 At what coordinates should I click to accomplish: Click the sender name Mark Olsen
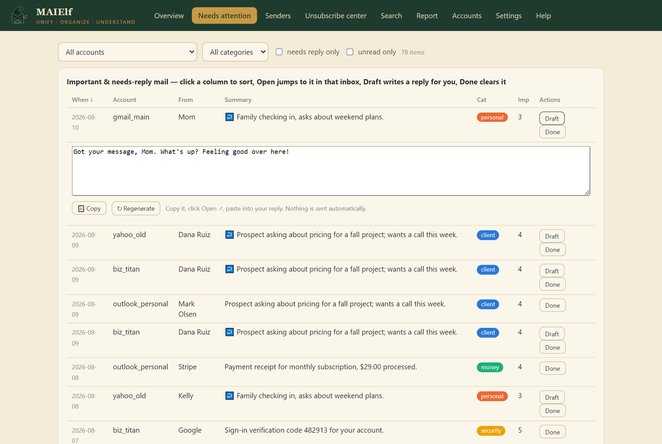click(187, 309)
